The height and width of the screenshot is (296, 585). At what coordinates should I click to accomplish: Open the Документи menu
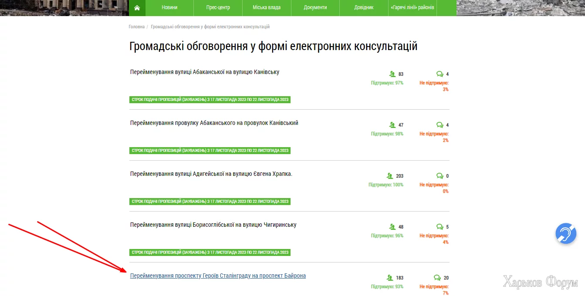click(x=315, y=7)
